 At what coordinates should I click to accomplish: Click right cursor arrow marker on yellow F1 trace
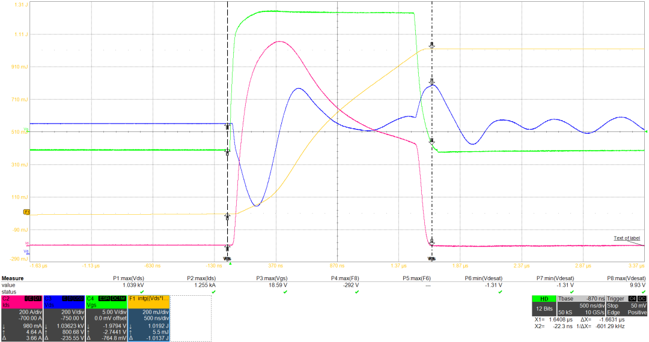pyautogui.click(x=431, y=45)
